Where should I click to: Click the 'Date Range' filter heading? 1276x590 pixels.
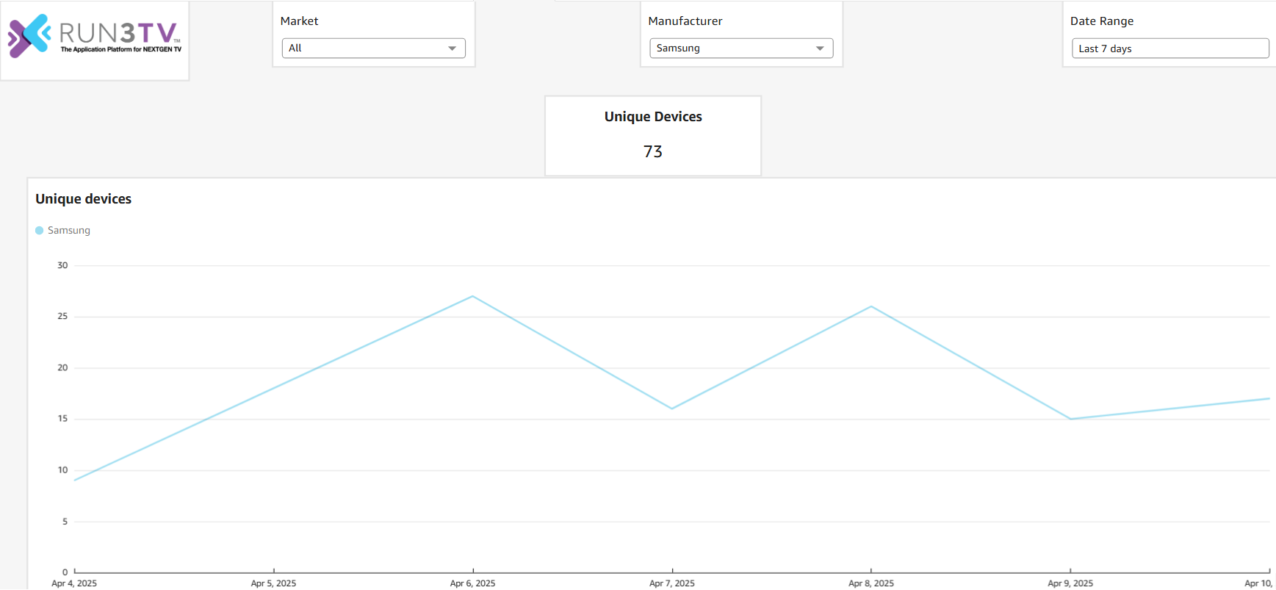(1101, 21)
